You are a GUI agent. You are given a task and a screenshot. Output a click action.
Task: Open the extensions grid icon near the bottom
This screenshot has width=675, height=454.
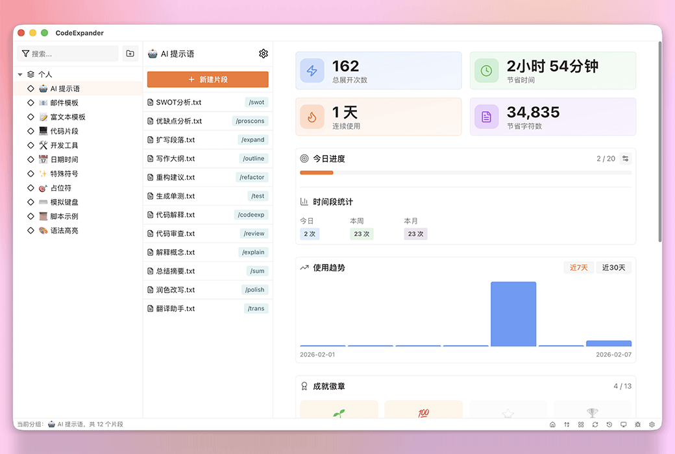(581, 425)
